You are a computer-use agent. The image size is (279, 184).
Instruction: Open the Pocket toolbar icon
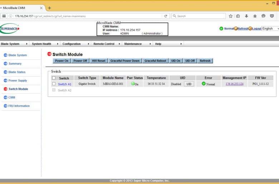tap(272, 16)
